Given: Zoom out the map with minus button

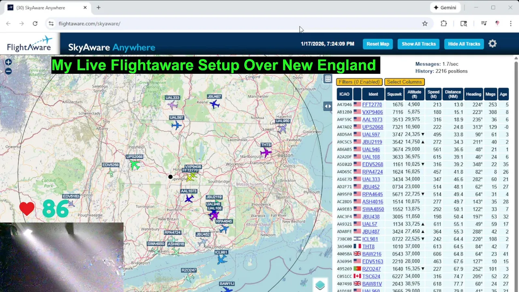Looking at the screenshot, I should [8, 71].
